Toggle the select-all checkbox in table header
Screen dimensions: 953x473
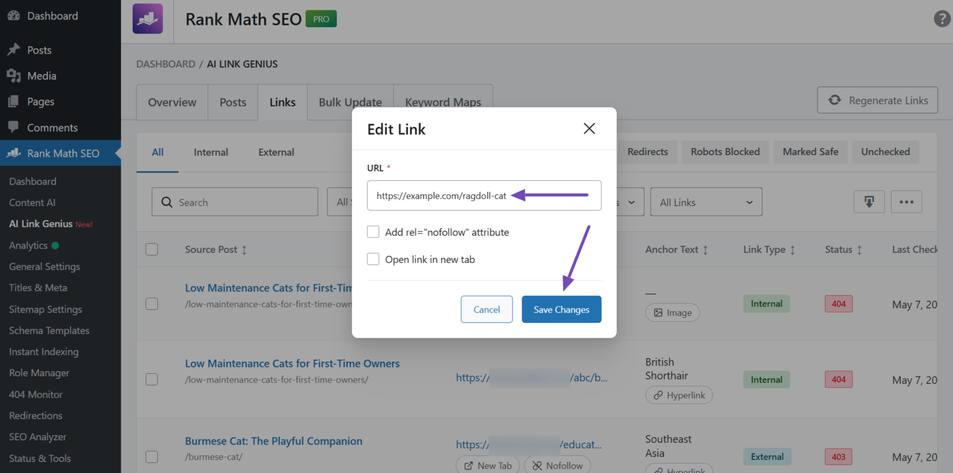click(152, 249)
